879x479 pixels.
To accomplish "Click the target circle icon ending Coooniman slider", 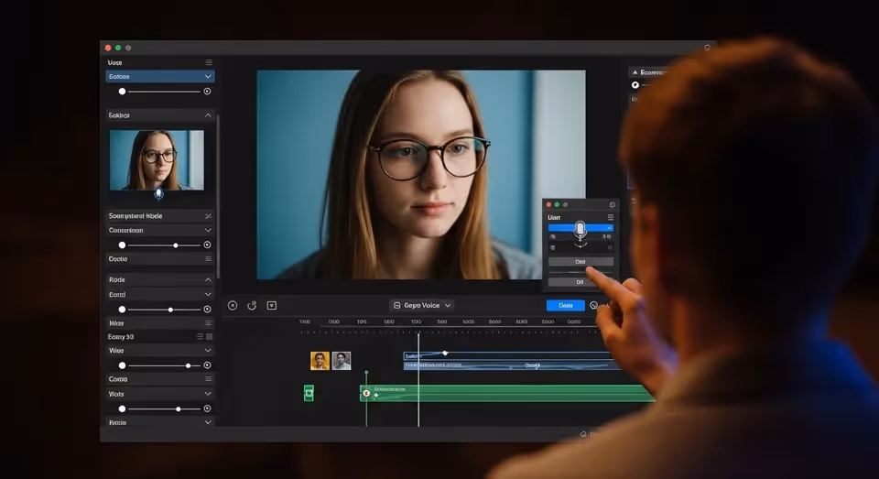I will click(207, 245).
